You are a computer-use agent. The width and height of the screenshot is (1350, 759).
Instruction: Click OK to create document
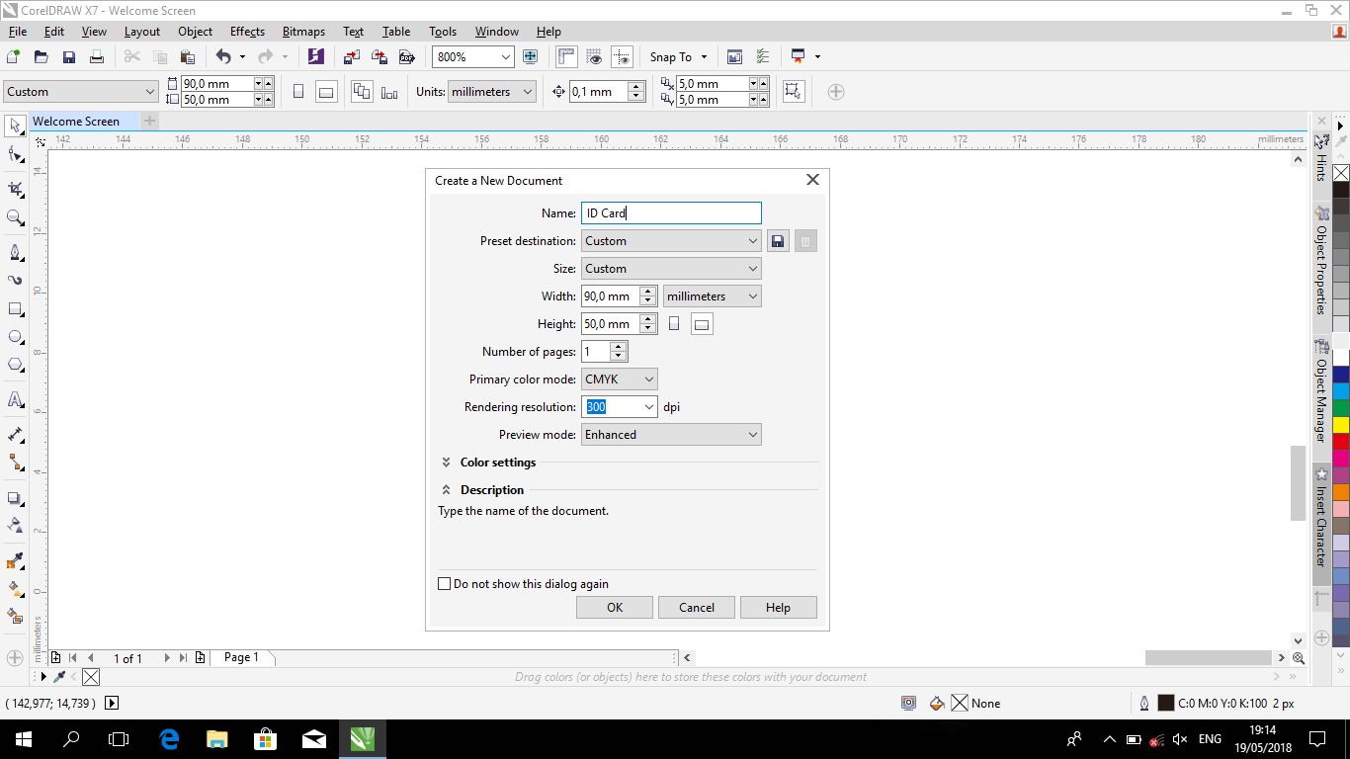click(x=615, y=608)
